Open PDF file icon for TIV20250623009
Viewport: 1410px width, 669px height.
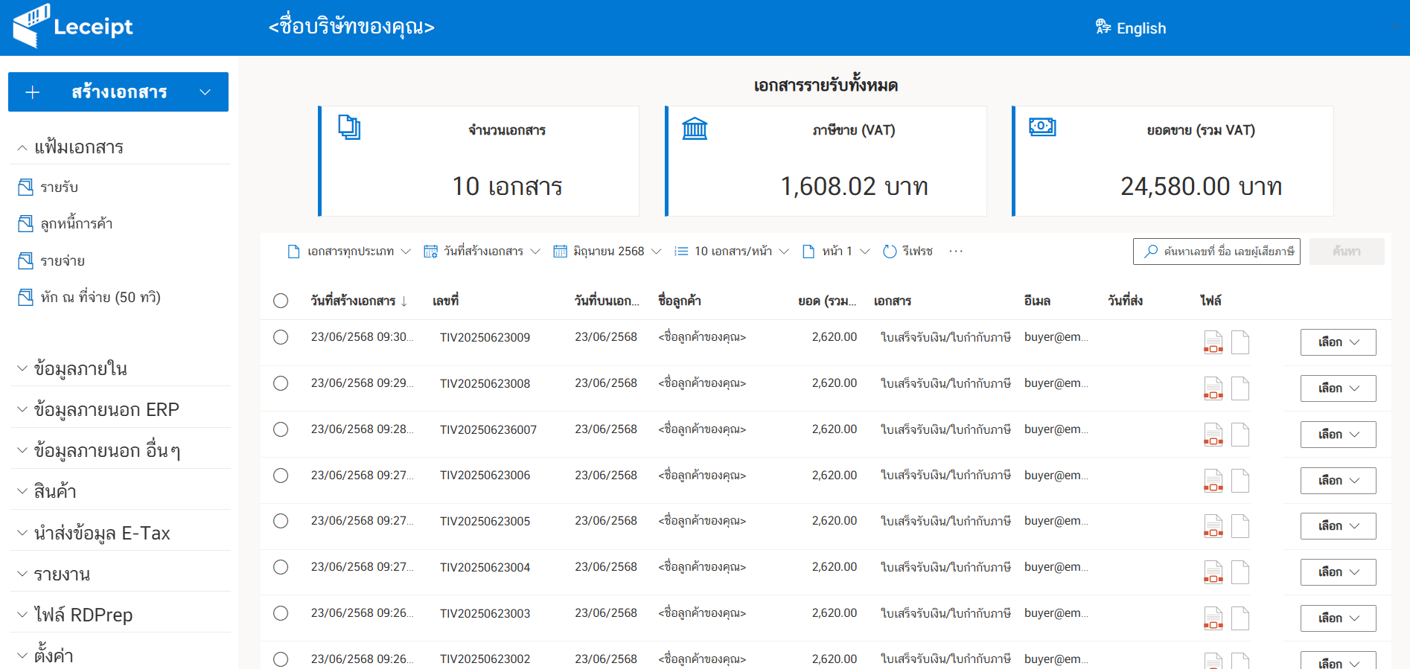coord(1213,342)
